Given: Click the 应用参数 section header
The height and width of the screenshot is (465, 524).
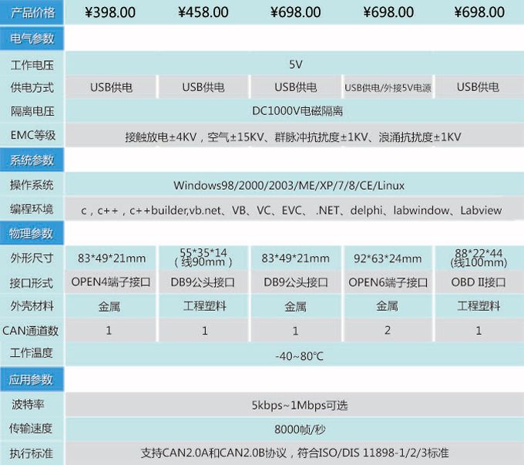Looking at the screenshot, I should tap(32, 380).
